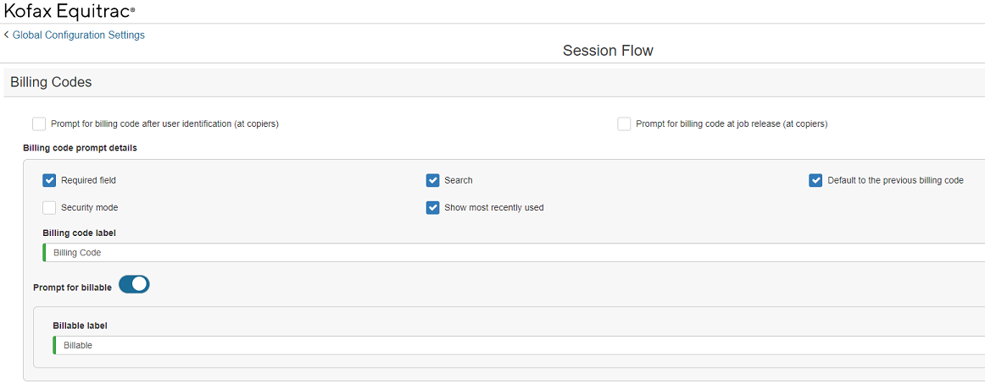Enable billing code prompt at job release
Viewport: 985px width, 389px height.
coord(624,124)
